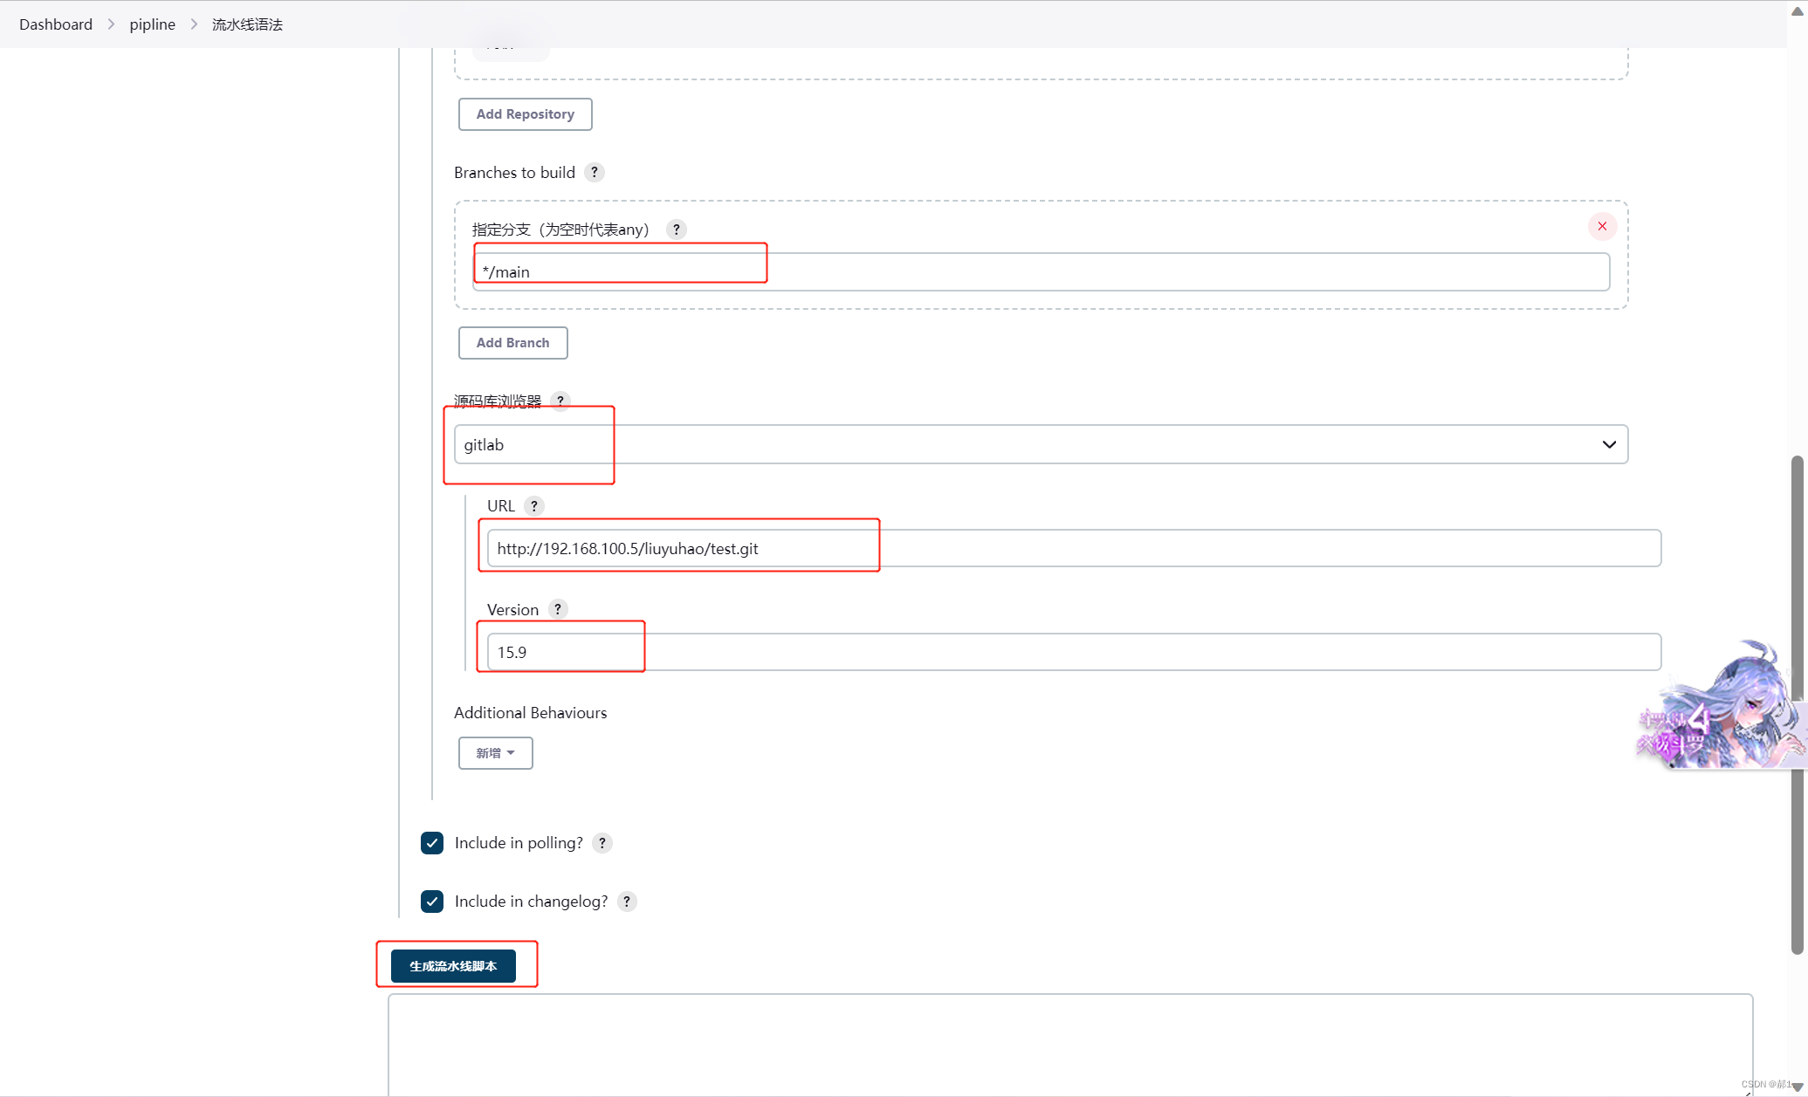This screenshot has height=1097, width=1808.
Task: Open help for 指定分支 field
Action: (x=676, y=230)
